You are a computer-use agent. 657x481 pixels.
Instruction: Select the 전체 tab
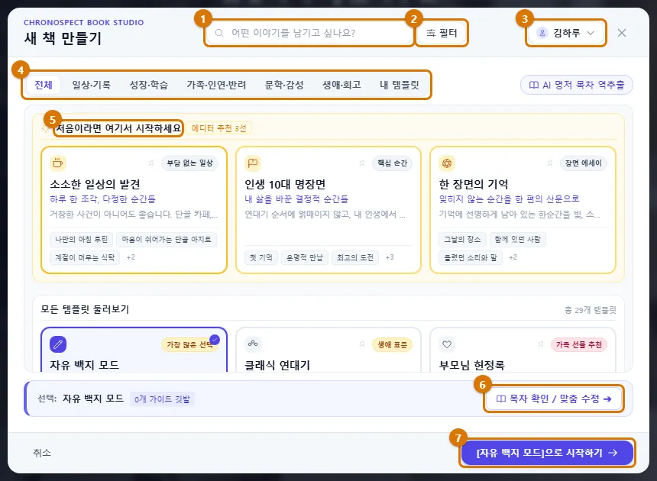[x=43, y=85]
